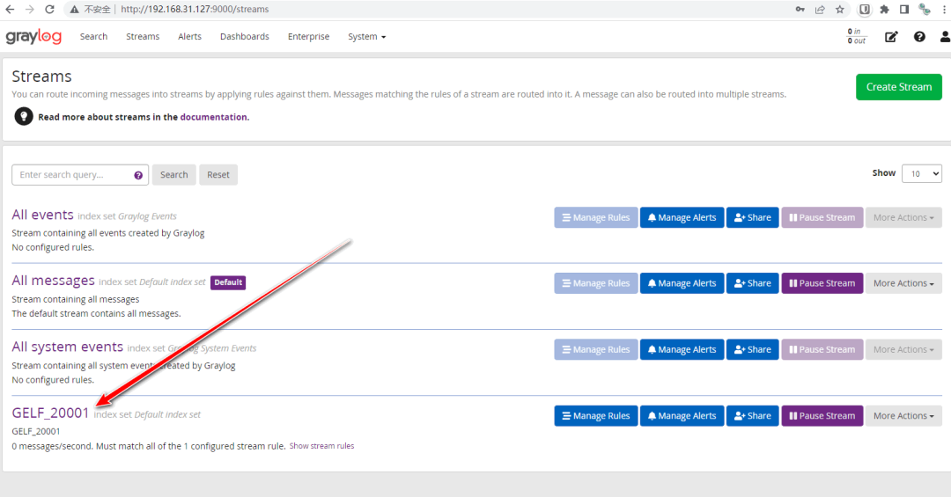Open the Alerts navigation item
Viewport: 951px width, 497px height.
pyautogui.click(x=189, y=36)
